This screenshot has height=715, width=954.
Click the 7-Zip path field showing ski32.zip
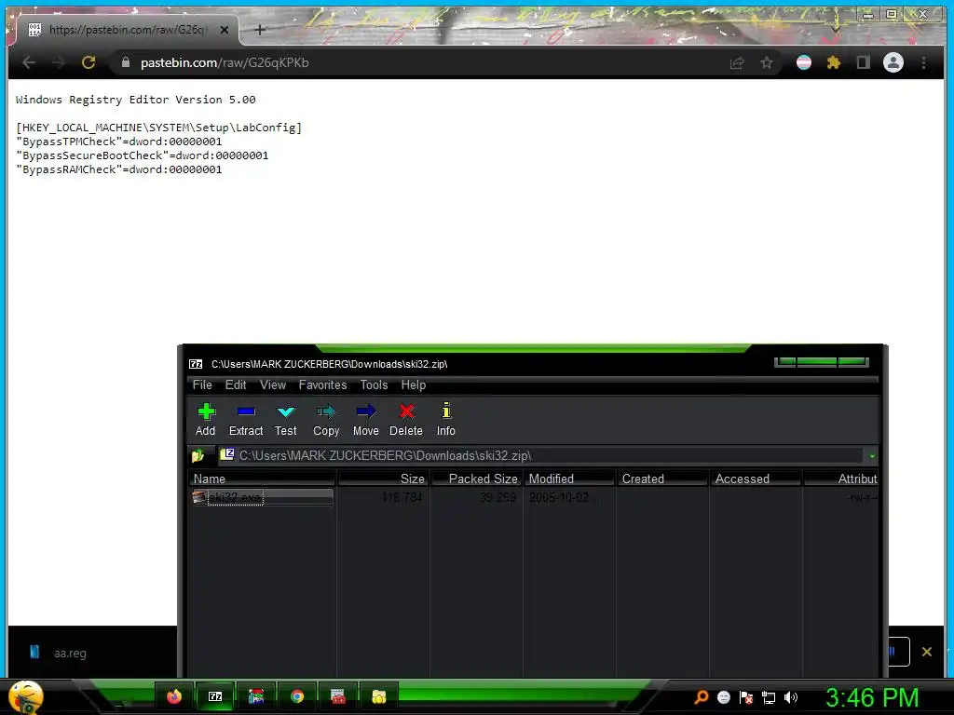pyautogui.click(x=540, y=455)
